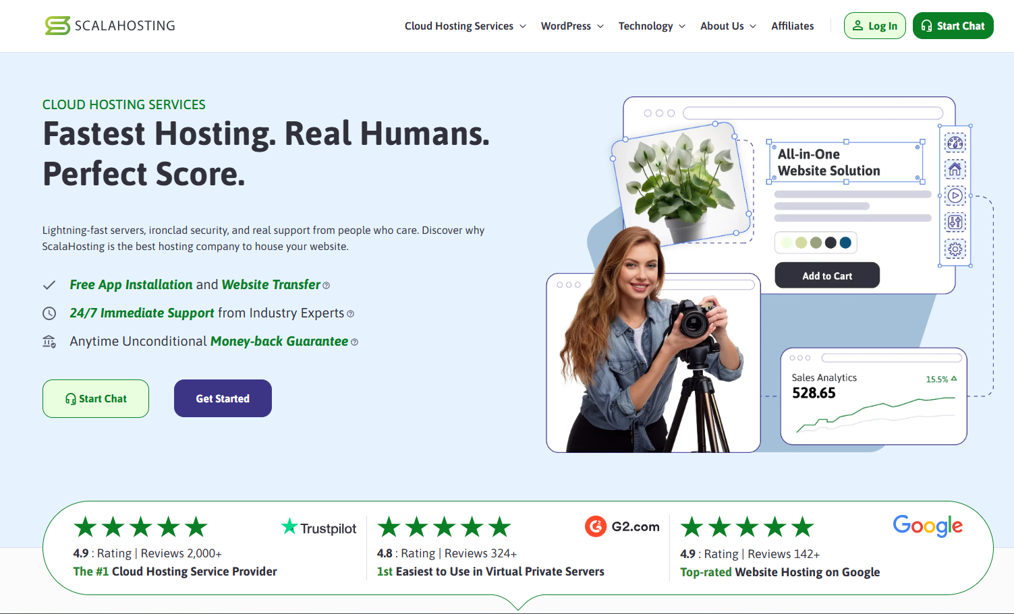The image size is (1014, 614).
Task: Click the "All-in-One Website Solution" text box
Action: (x=846, y=162)
